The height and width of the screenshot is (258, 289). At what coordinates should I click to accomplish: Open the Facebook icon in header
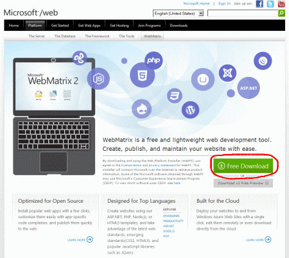click(259, 4)
